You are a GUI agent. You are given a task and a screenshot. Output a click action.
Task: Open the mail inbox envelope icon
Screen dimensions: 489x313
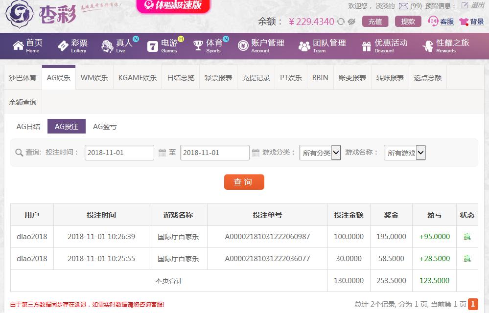tap(403, 6)
